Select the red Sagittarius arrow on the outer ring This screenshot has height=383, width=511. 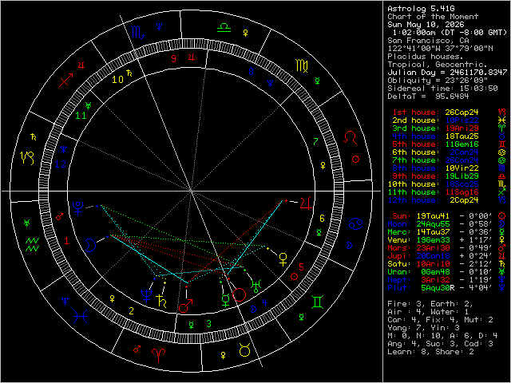(x=65, y=80)
